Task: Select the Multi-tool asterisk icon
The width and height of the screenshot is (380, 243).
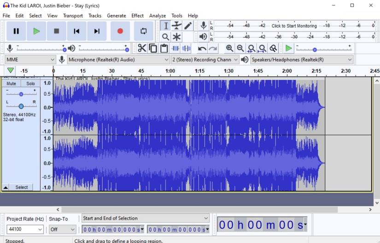Action: click(177, 37)
